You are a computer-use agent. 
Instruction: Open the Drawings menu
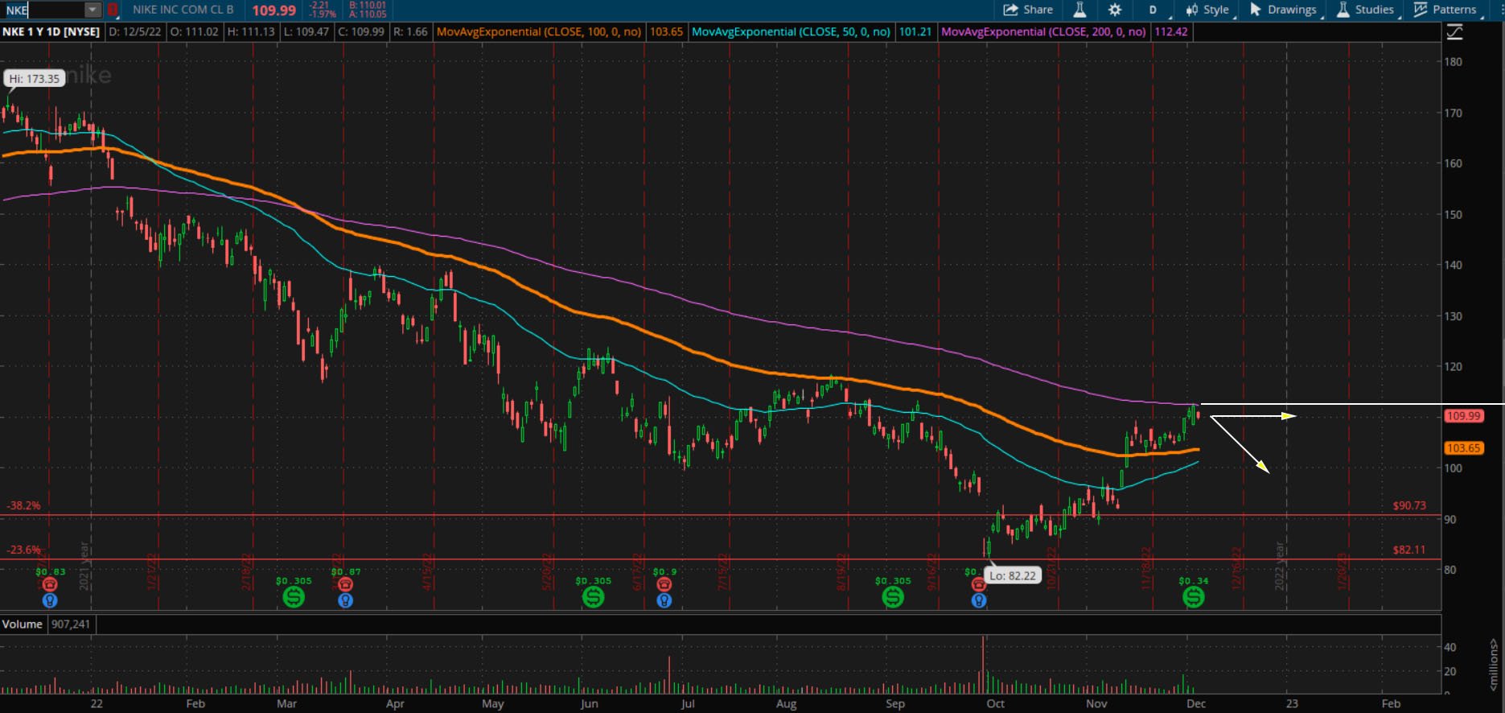pyautogui.click(x=1283, y=10)
